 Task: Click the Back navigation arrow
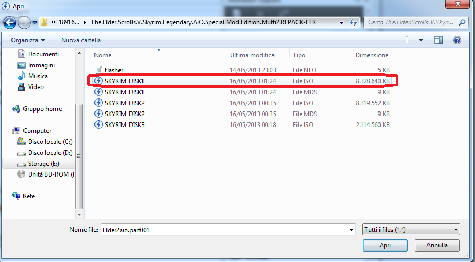point(9,22)
